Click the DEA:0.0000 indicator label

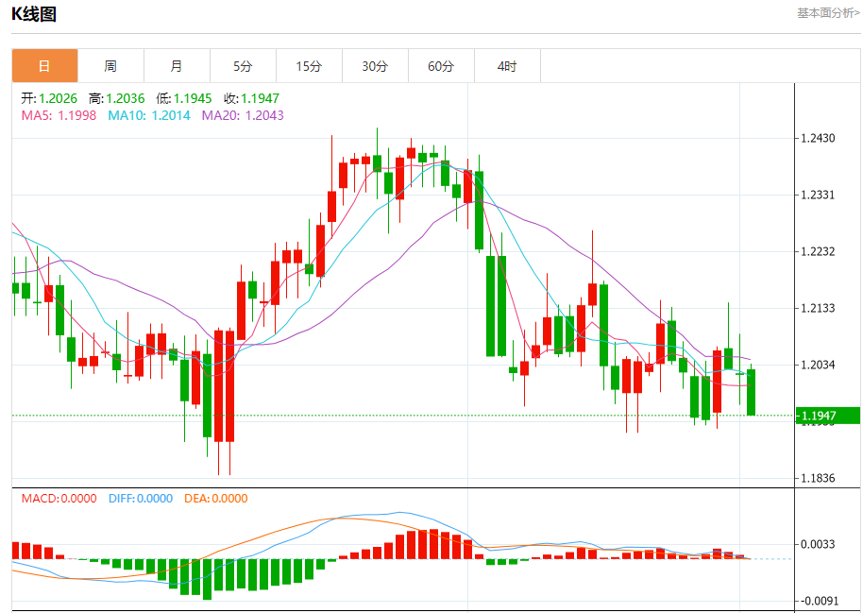point(215,499)
